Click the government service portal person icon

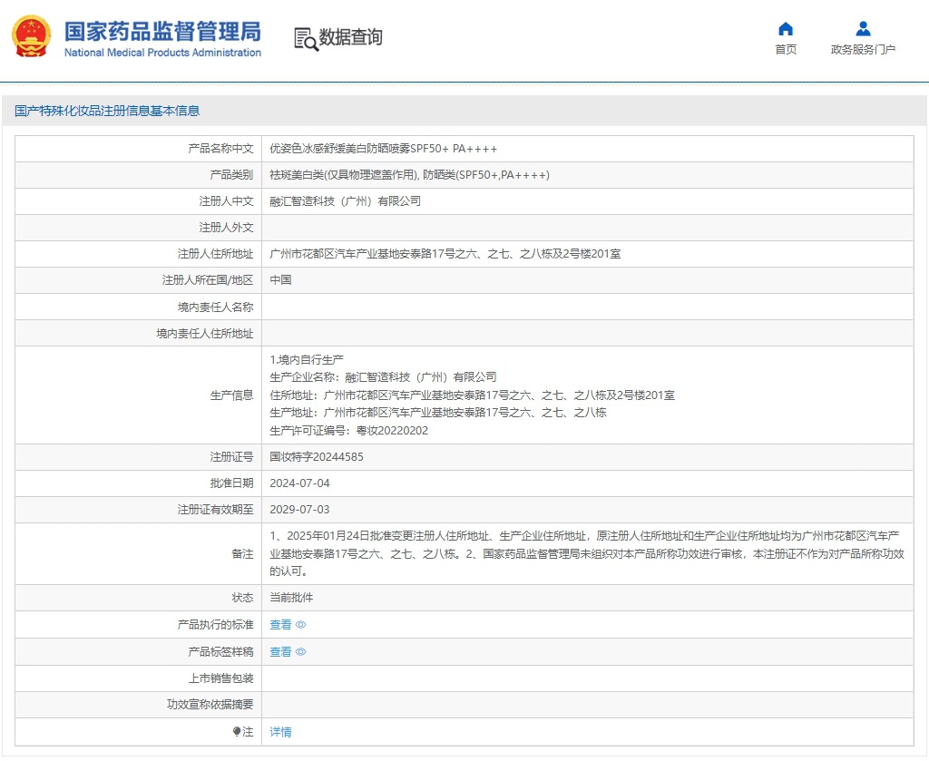click(863, 28)
